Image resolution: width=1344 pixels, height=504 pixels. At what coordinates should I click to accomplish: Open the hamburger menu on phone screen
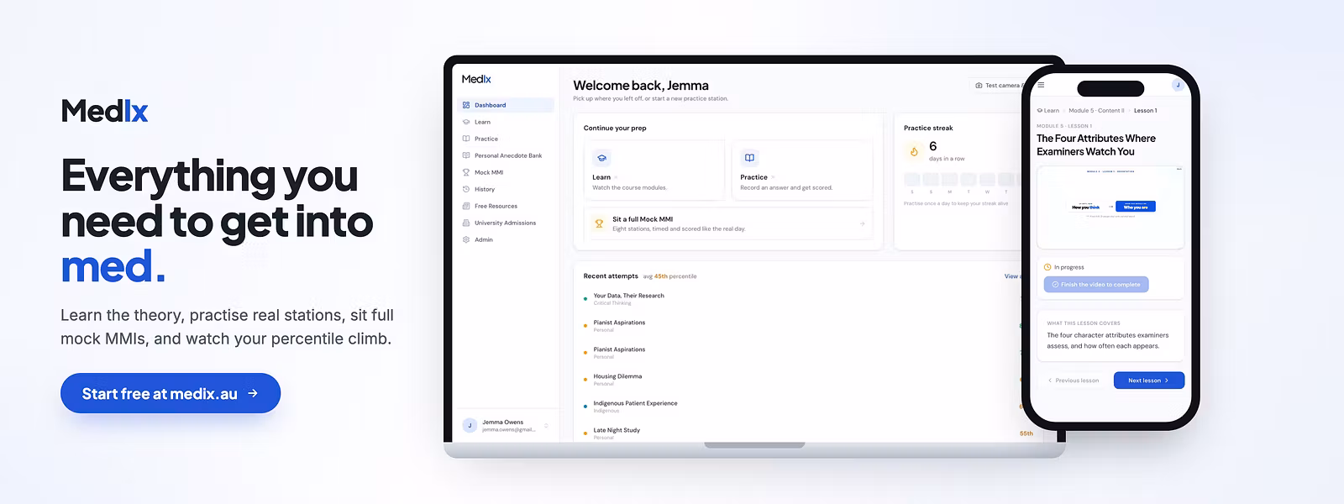click(x=1041, y=85)
